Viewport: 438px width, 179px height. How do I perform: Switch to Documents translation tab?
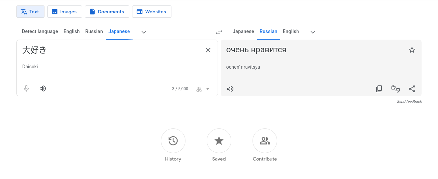(x=107, y=12)
